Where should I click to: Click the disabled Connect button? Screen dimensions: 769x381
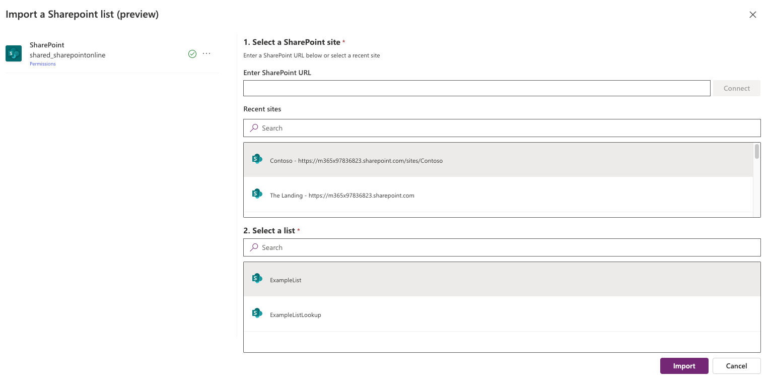[x=737, y=88]
